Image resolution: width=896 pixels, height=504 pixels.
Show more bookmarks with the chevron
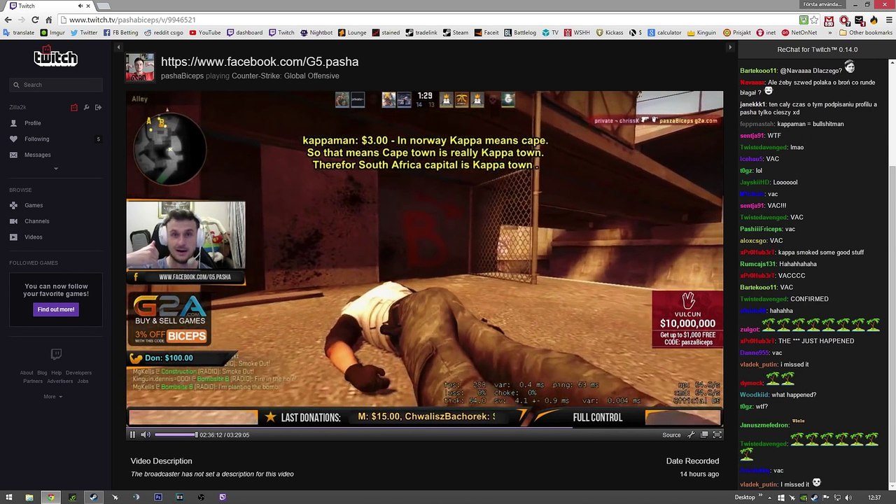coord(830,33)
